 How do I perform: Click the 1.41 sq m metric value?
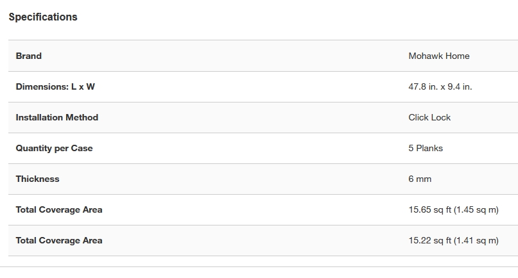[476, 240]
